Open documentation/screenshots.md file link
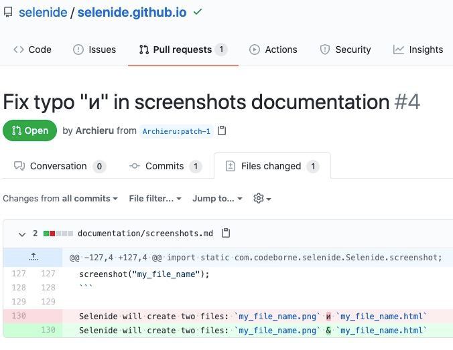 click(145, 233)
